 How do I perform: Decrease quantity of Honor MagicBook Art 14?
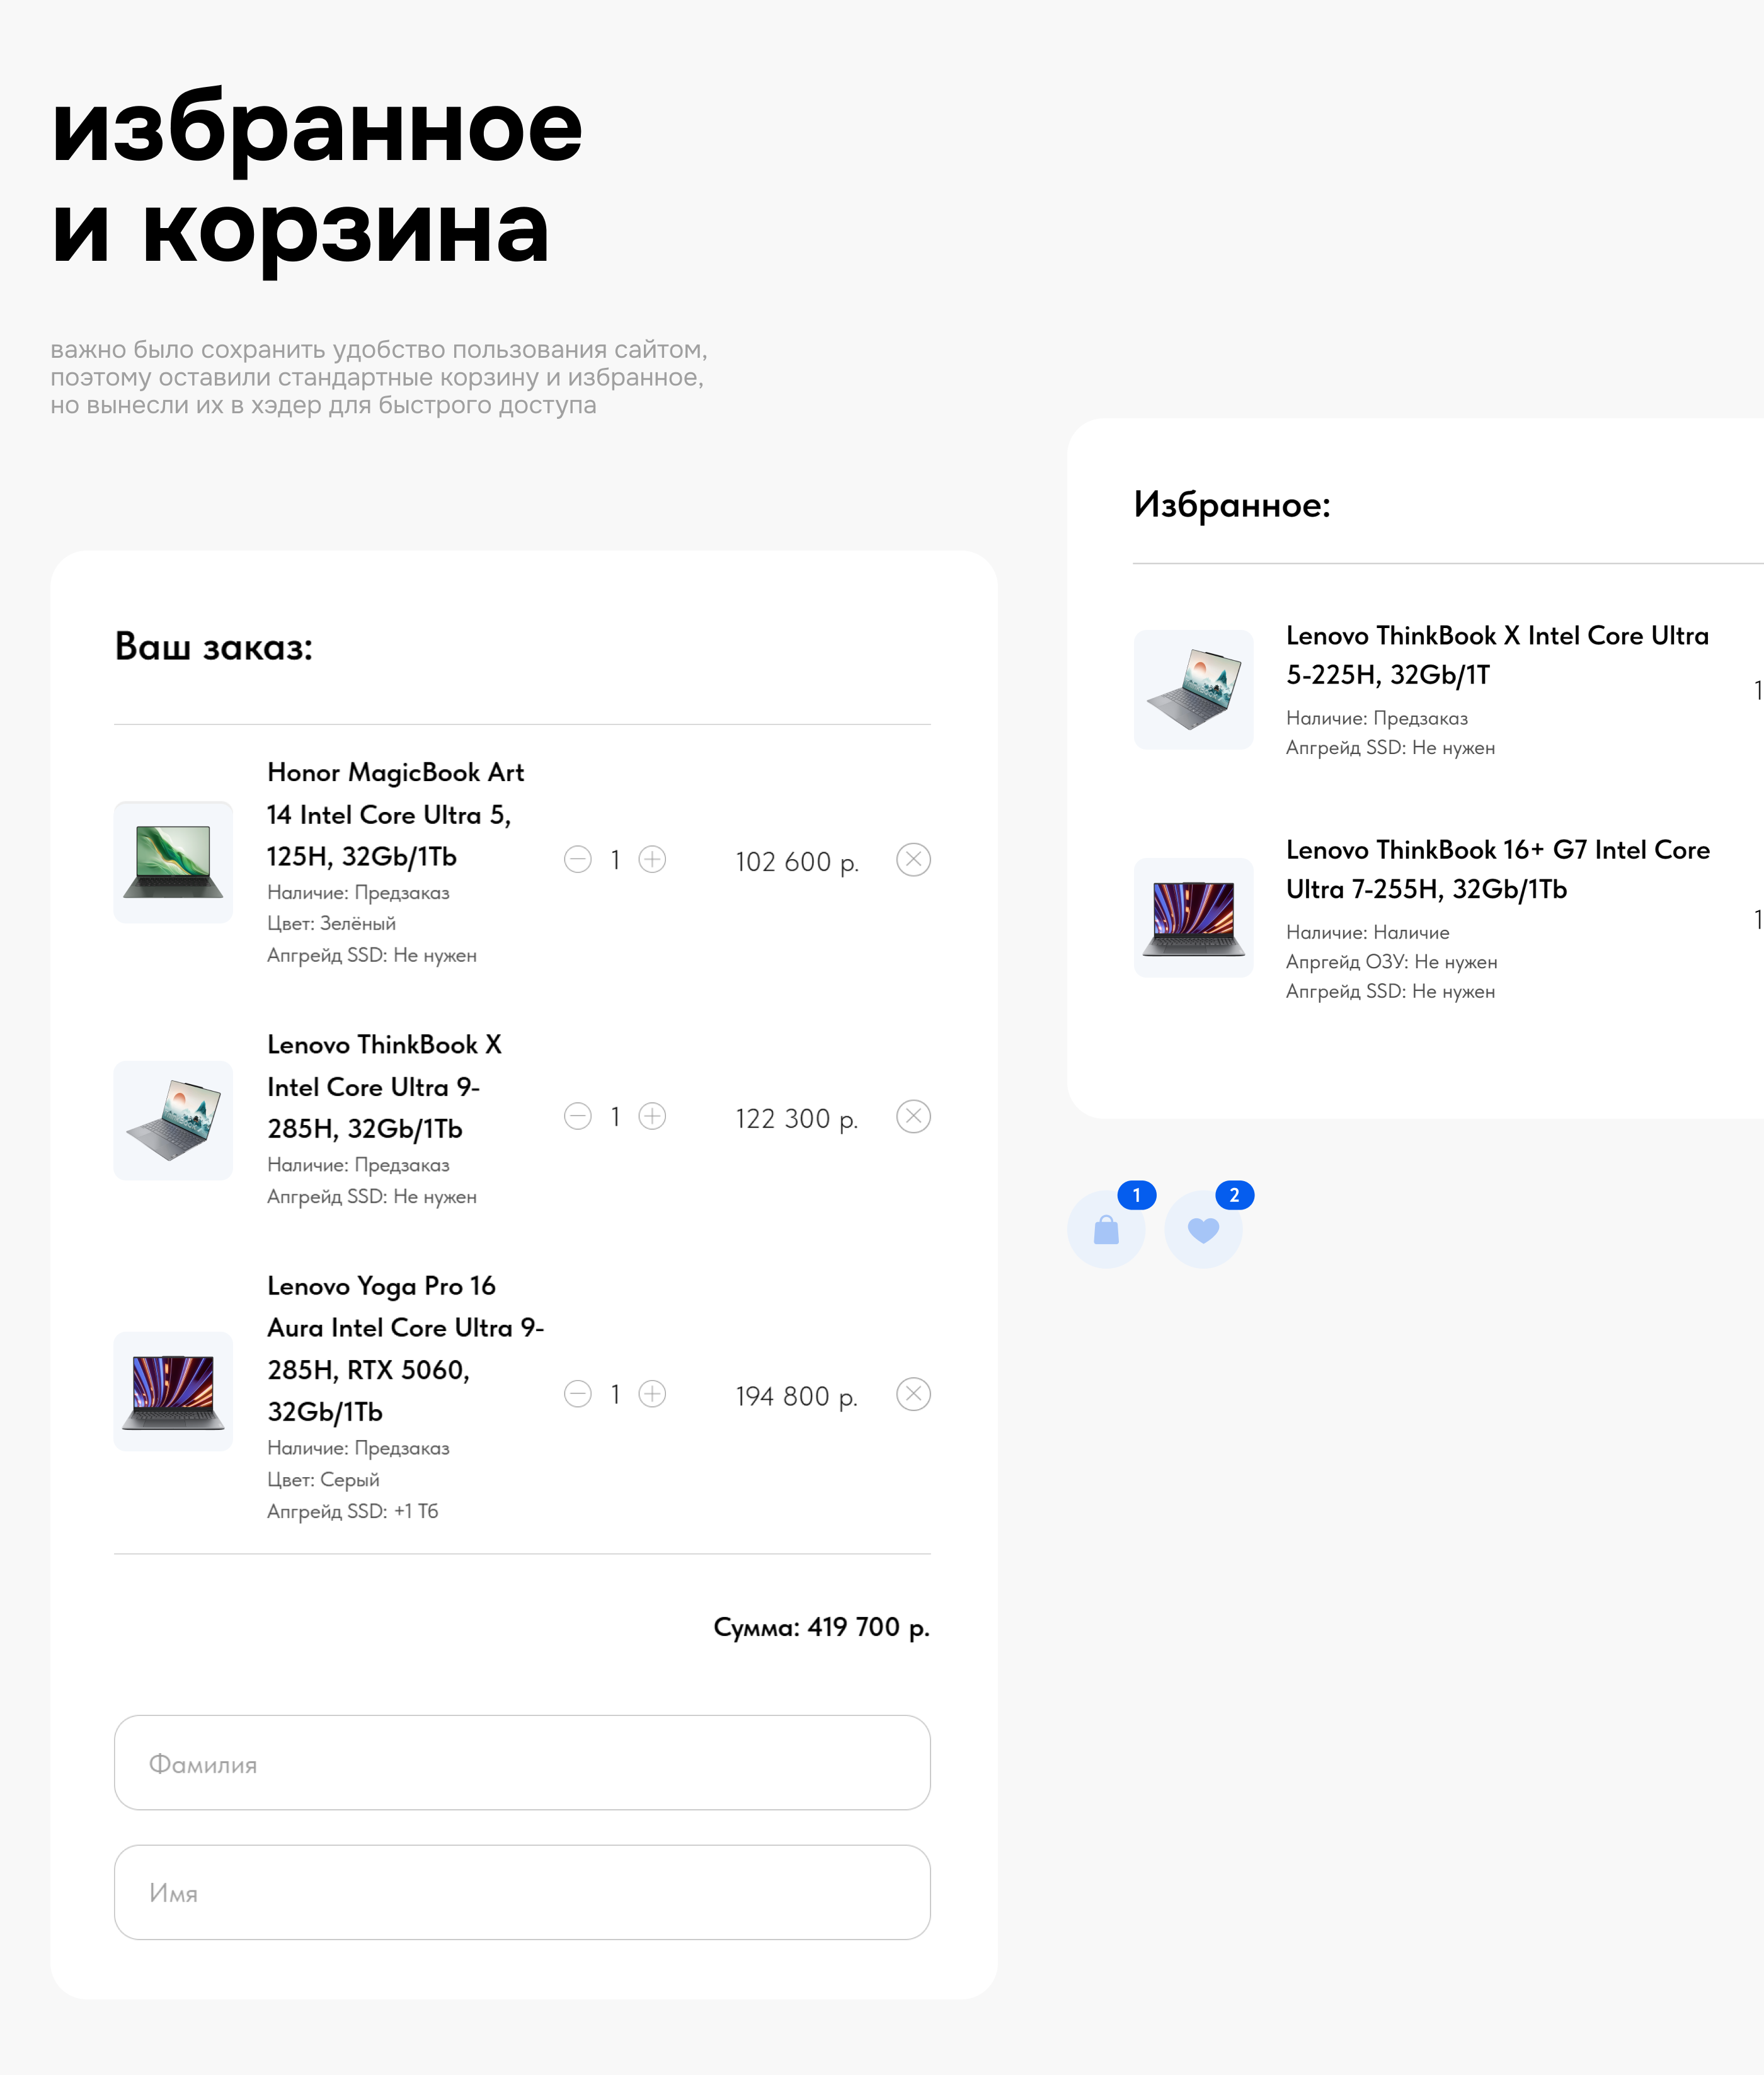click(x=577, y=860)
